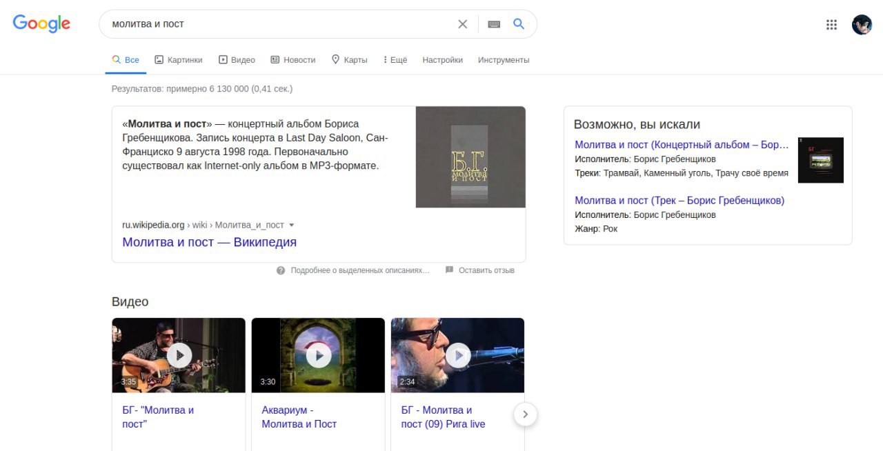Click the Google logo
The width and height of the screenshot is (883, 451).
[x=41, y=24]
